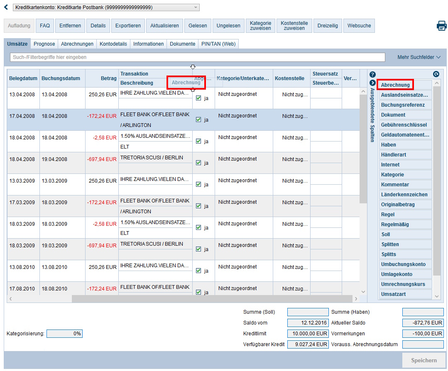This screenshot has width=448, height=371.
Task: Select the TRETORIA SCUSI / BERLIN 19.04.2008 row
Action: [183, 163]
